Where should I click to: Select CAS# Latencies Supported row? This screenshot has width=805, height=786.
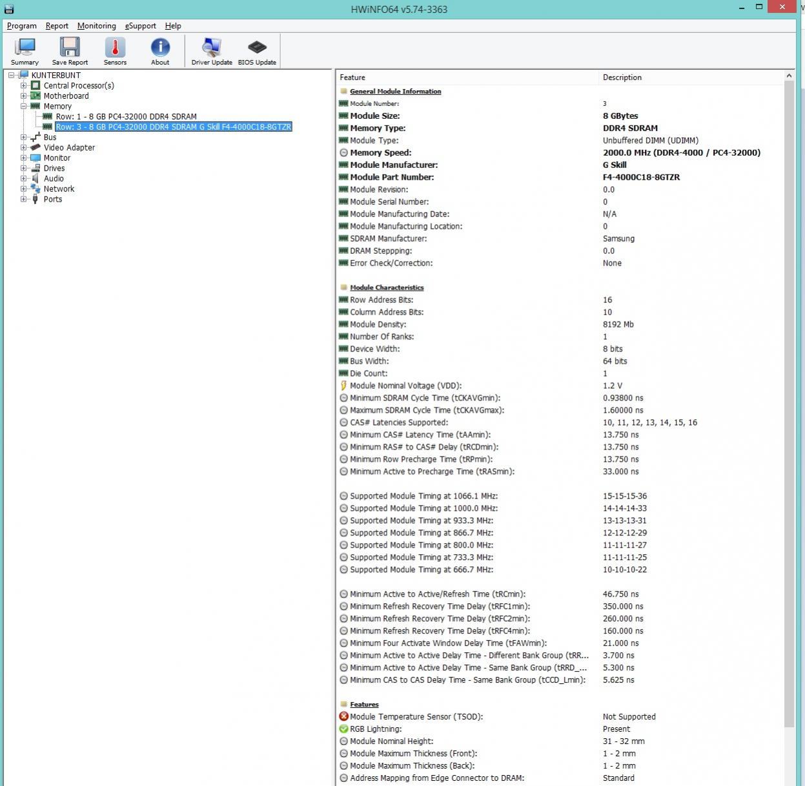coord(560,422)
